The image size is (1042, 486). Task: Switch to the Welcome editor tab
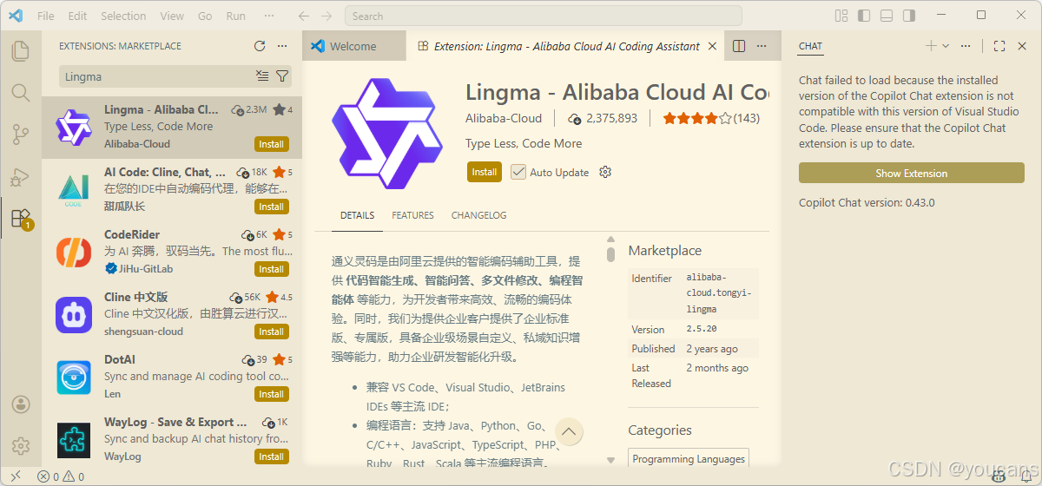[353, 46]
